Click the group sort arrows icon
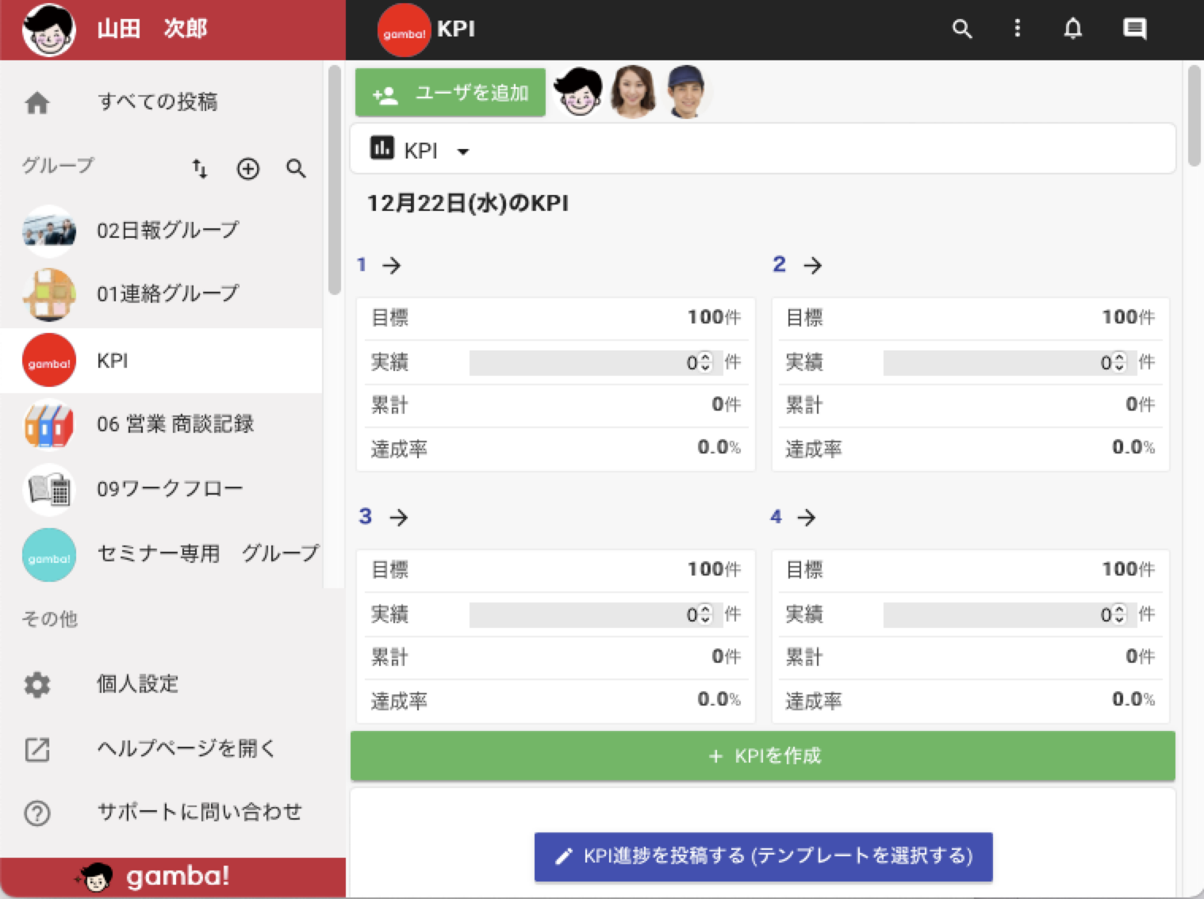 [x=199, y=168]
